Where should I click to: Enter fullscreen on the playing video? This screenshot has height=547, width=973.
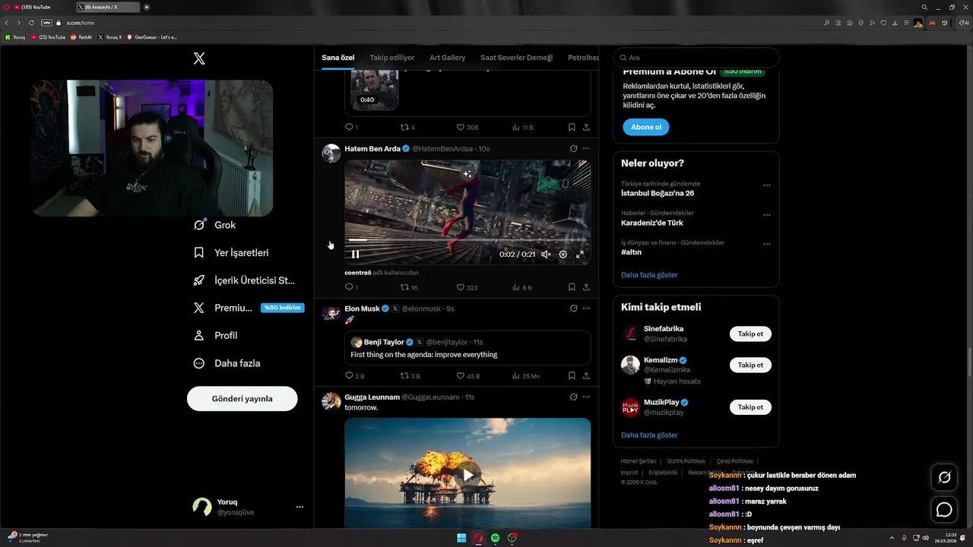(x=580, y=255)
